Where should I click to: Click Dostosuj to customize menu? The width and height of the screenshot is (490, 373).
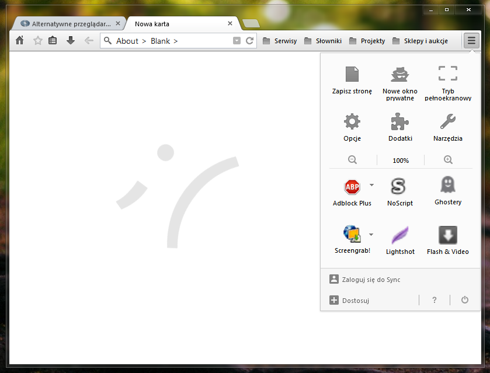click(x=349, y=301)
